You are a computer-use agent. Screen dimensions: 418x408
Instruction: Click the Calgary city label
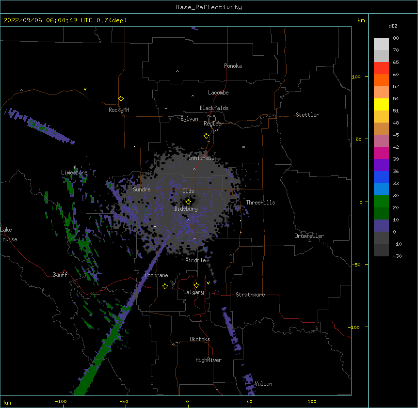tap(193, 292)
